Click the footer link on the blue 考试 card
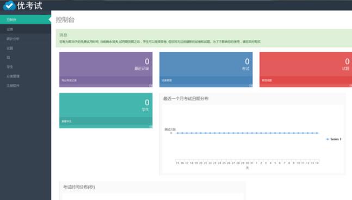Viewport: 352px width, 200px height. pyautogui.click(x=167, y=80)
